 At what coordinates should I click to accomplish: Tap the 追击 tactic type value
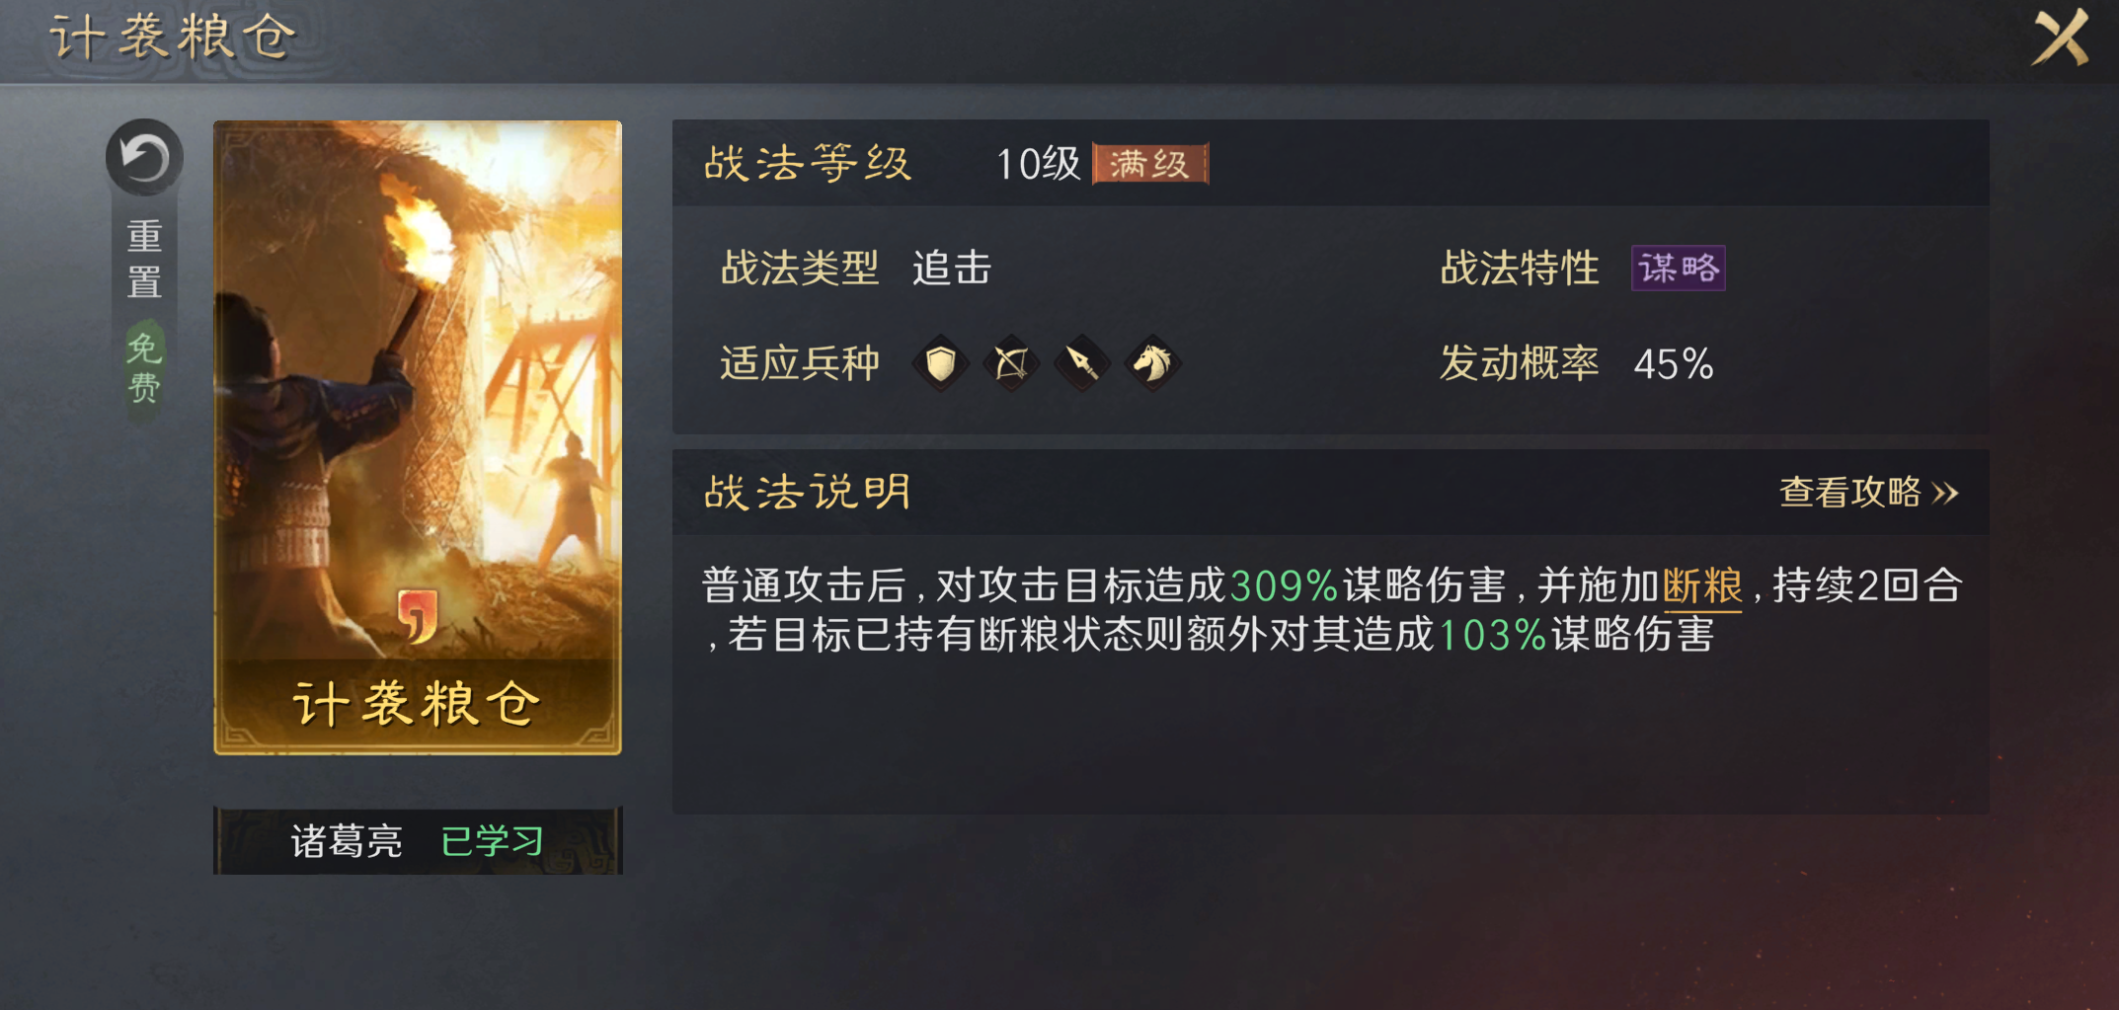952,268
